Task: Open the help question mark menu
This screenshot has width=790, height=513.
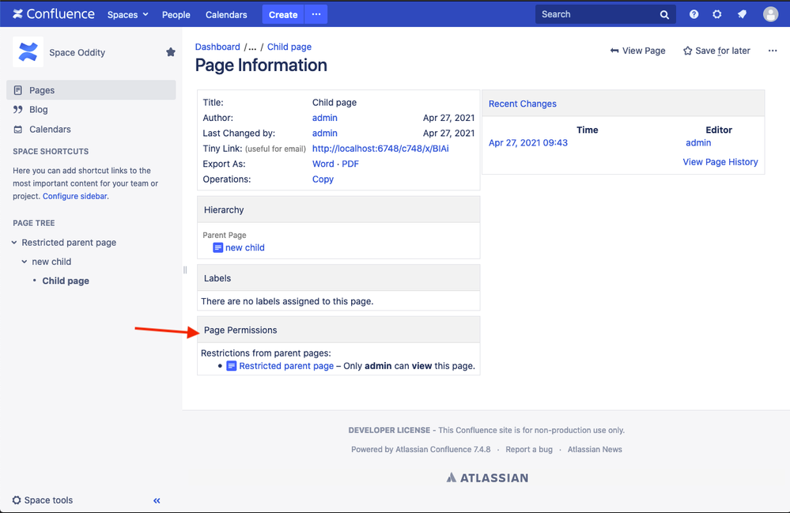Action: [694, 14]
